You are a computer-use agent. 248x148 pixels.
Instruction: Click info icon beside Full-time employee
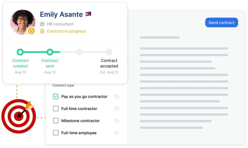(117, 133)
